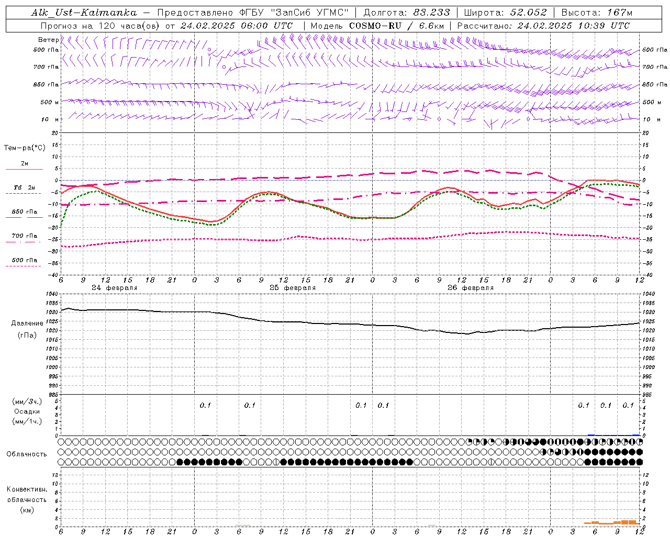Select the model name COSMO-RU / 6.6км
Image resolution: width=670 pixels, height=536 pixels.
[396, 26]
